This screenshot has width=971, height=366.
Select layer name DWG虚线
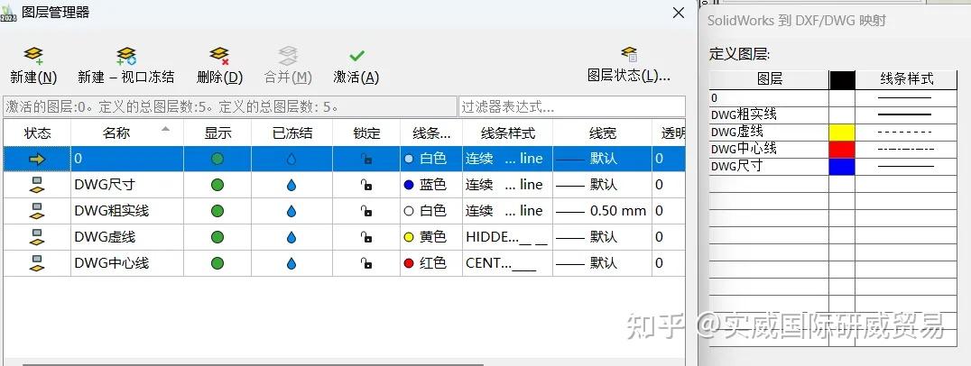[105, 237]
